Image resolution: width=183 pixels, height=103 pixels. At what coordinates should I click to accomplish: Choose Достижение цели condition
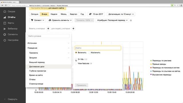(x=48, y=67)
